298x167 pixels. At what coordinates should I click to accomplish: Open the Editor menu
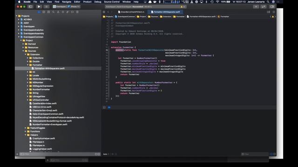pos(77,2)
